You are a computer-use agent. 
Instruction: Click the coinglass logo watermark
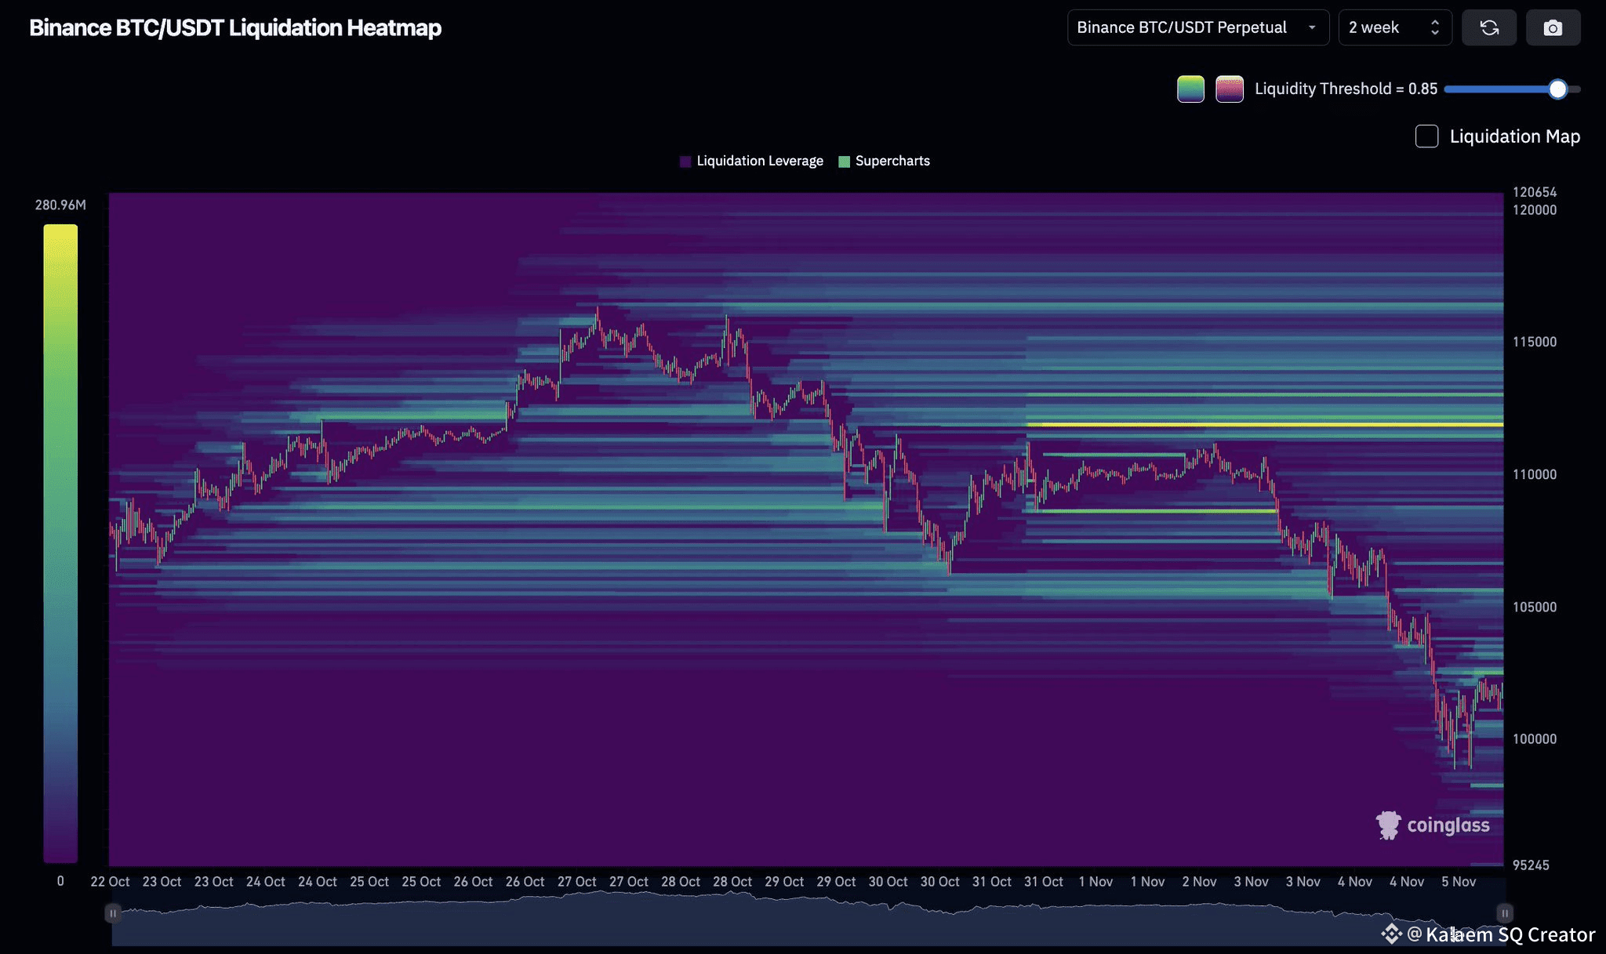[x=1433, y=825]
